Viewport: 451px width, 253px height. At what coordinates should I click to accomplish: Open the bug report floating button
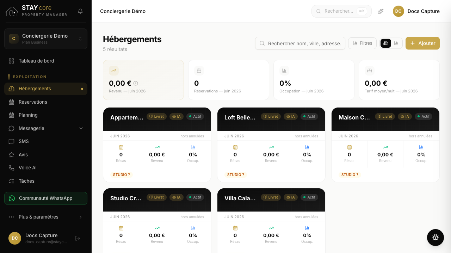[435, 238]
